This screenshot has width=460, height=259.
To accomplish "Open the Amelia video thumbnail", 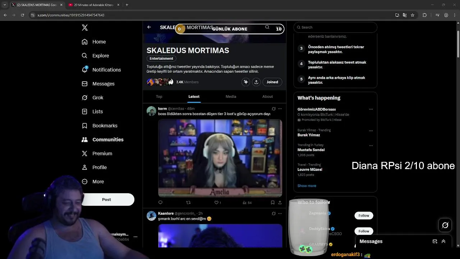I will coord(220,158).
